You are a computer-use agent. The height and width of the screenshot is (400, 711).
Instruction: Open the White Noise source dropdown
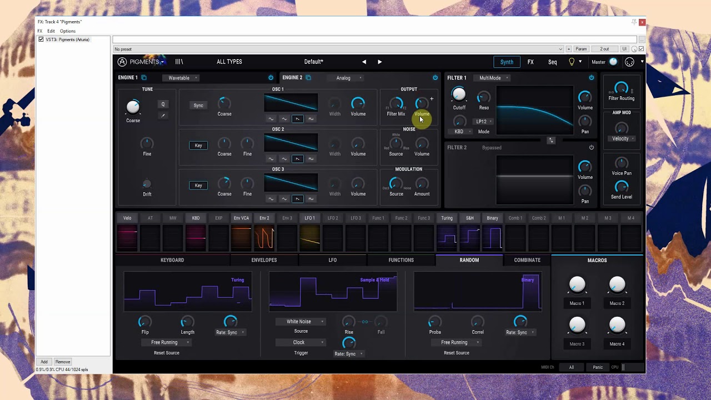[301, 321]
